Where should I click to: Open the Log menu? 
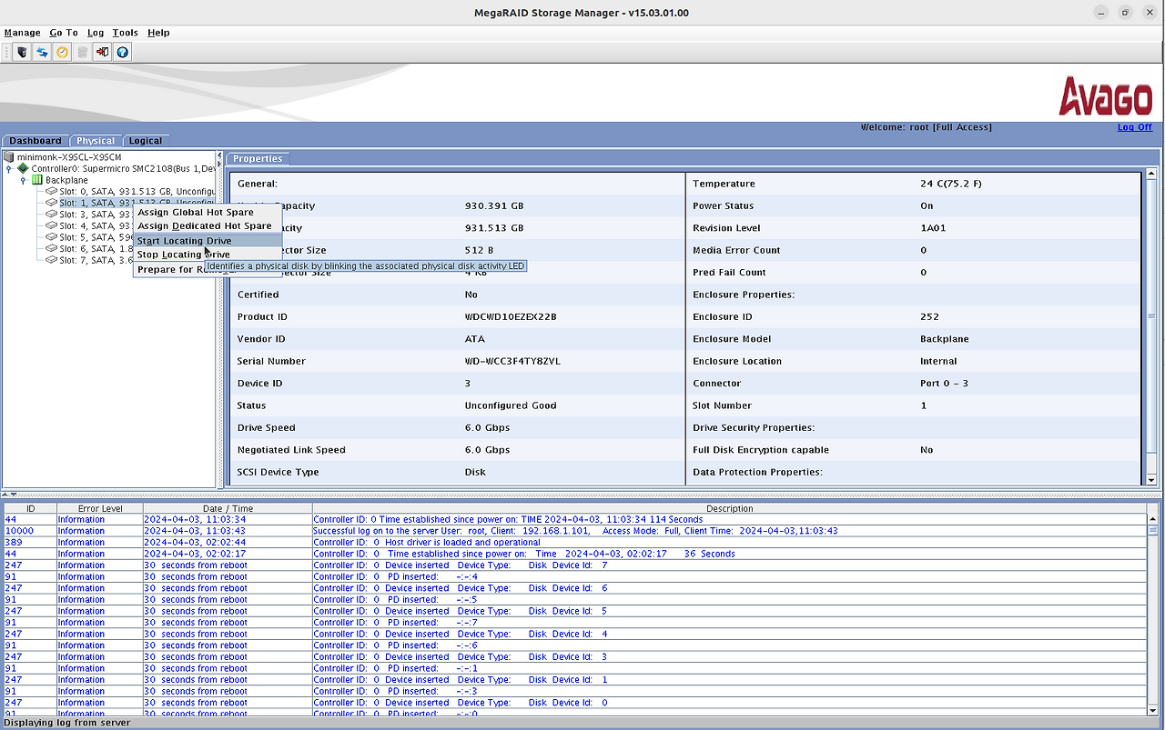pos(96,33)
